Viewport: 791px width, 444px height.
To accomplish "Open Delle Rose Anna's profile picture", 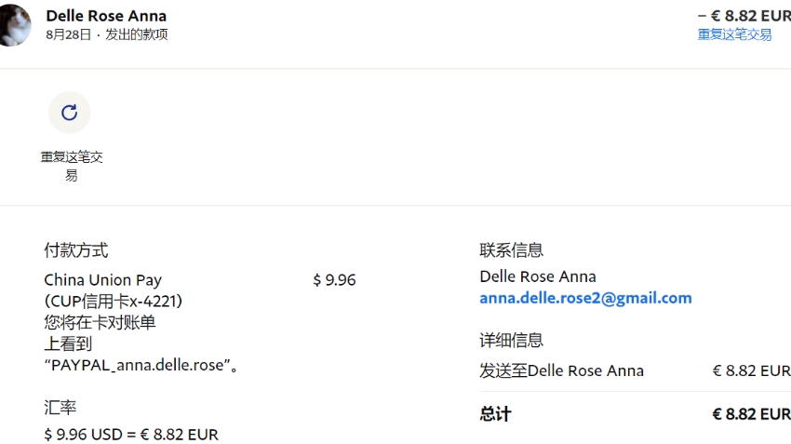I will (13, 25).
